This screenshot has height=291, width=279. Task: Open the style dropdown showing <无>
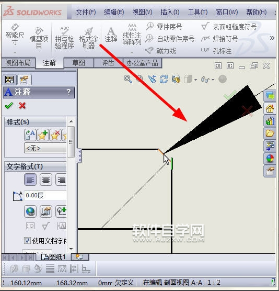point(45,148)
